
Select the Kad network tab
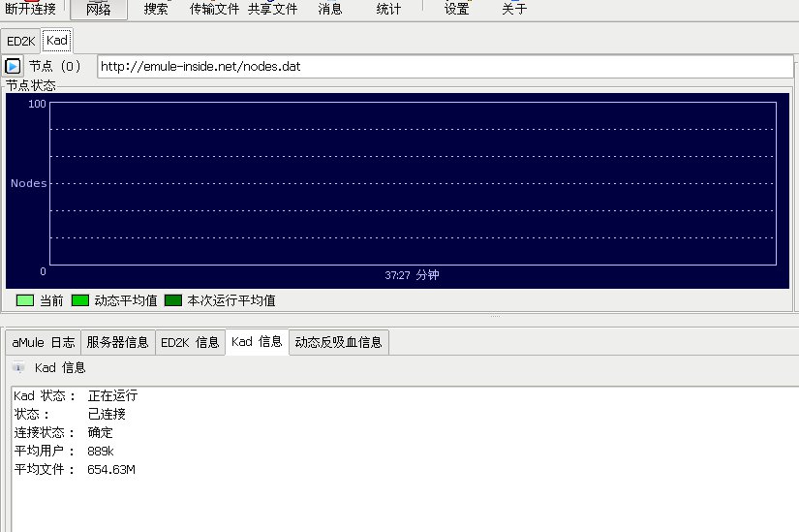click(x=56, y=41)
